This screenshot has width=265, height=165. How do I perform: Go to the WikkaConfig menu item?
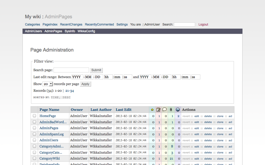coord(86,31)
